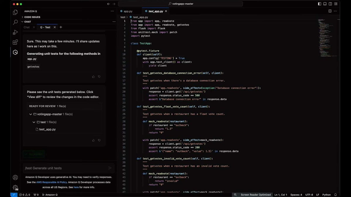Screen dimensions: 351x197
Task: Open notifications bell in status bar
Action: point(335,195)
